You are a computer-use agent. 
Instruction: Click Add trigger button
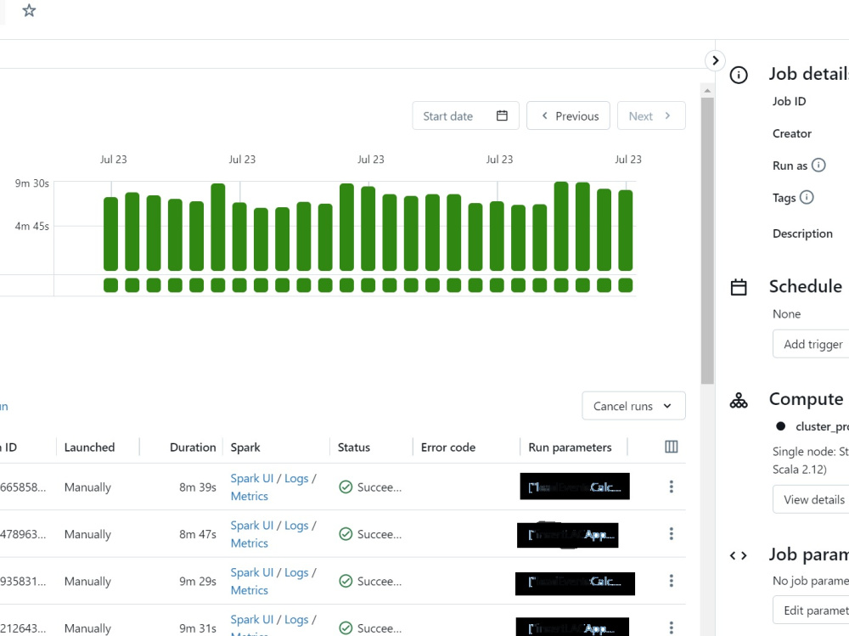click(811, 344)
